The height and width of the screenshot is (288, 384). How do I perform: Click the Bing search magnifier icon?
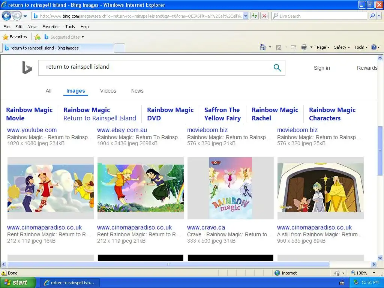pyautogui.click(x=277, y=67)
